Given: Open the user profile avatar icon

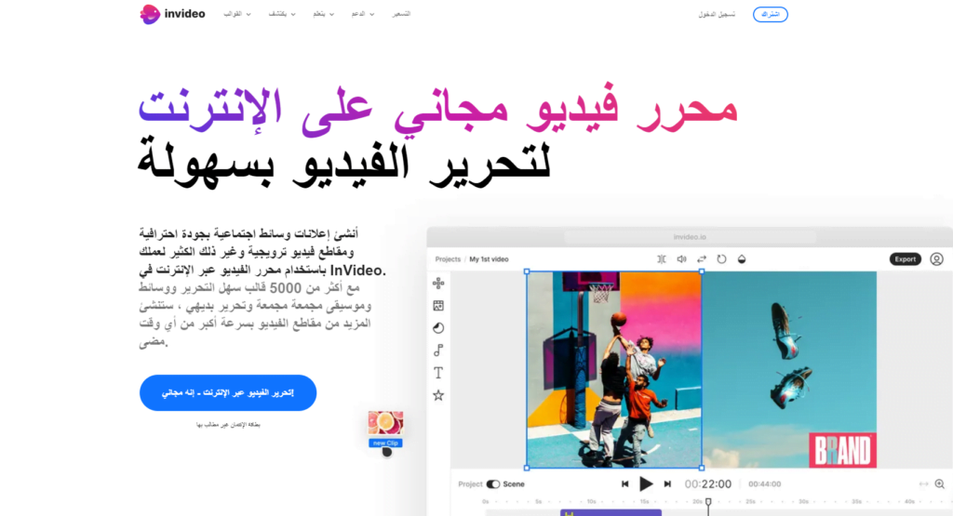Looking at the screenshot, I should pos(936,259).
